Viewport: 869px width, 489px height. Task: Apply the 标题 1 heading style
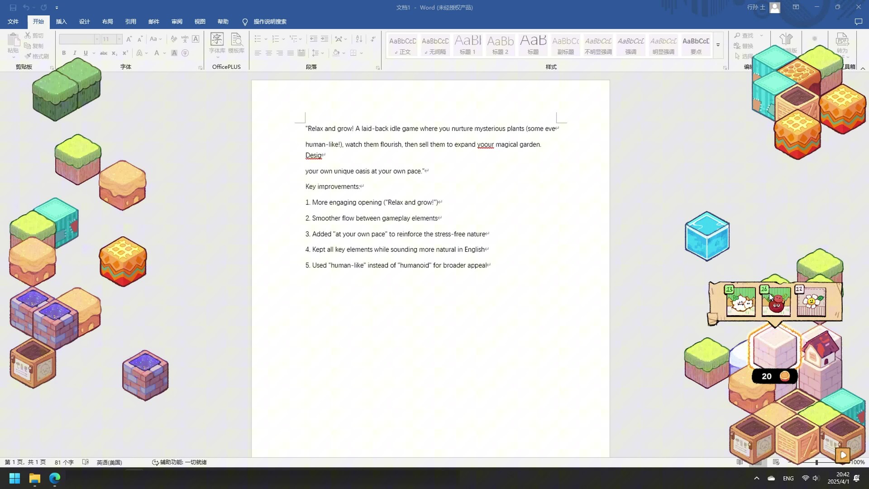point(468,45)
